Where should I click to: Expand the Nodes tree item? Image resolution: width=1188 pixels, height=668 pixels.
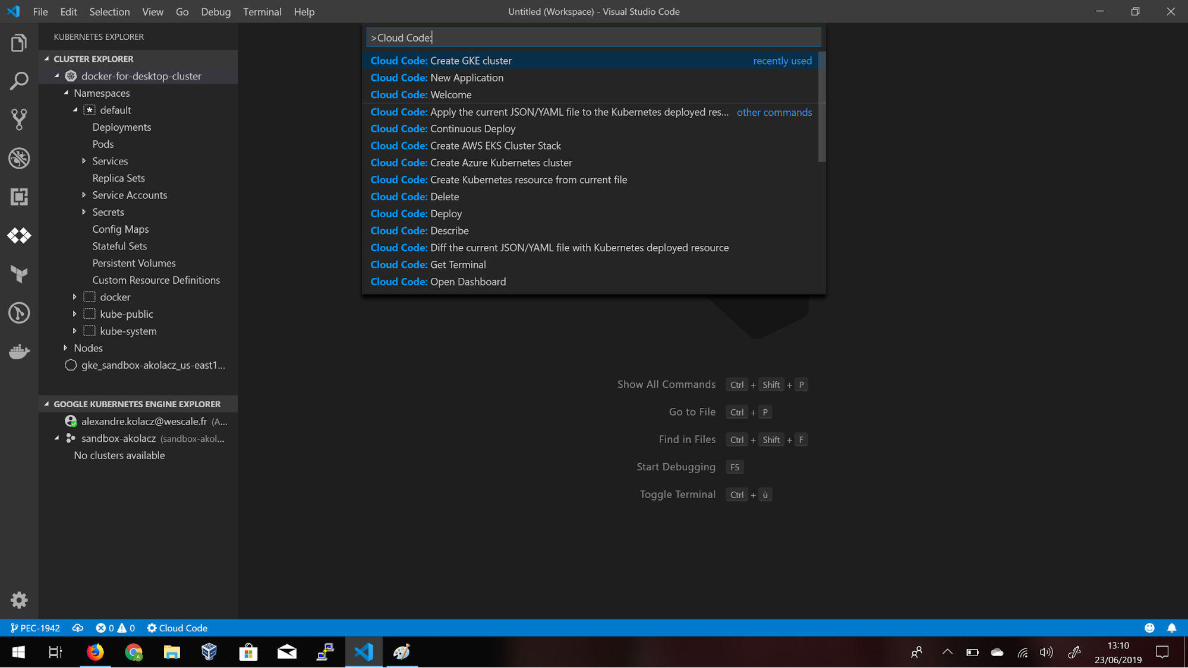point(66,348)
